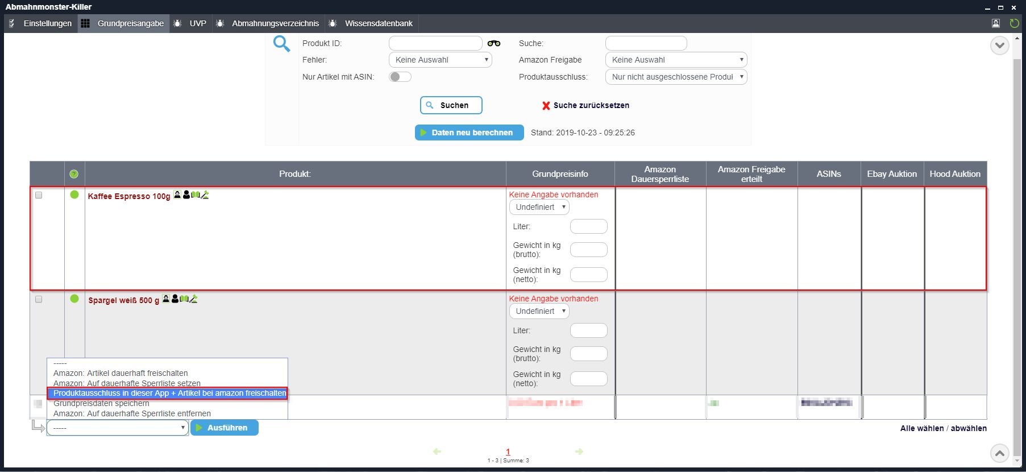Select 'Amazon: Artikel dauerhaft freischalten' from the list
1026x472 pixels.
[121, 373]
